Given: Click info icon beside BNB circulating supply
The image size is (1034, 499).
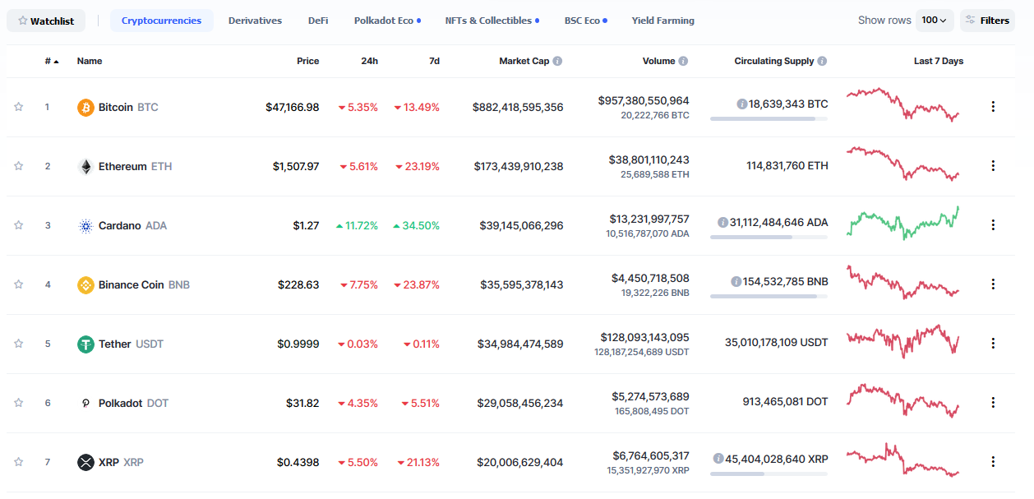Looking at the screenshot, I should click(x=736, y=281).
